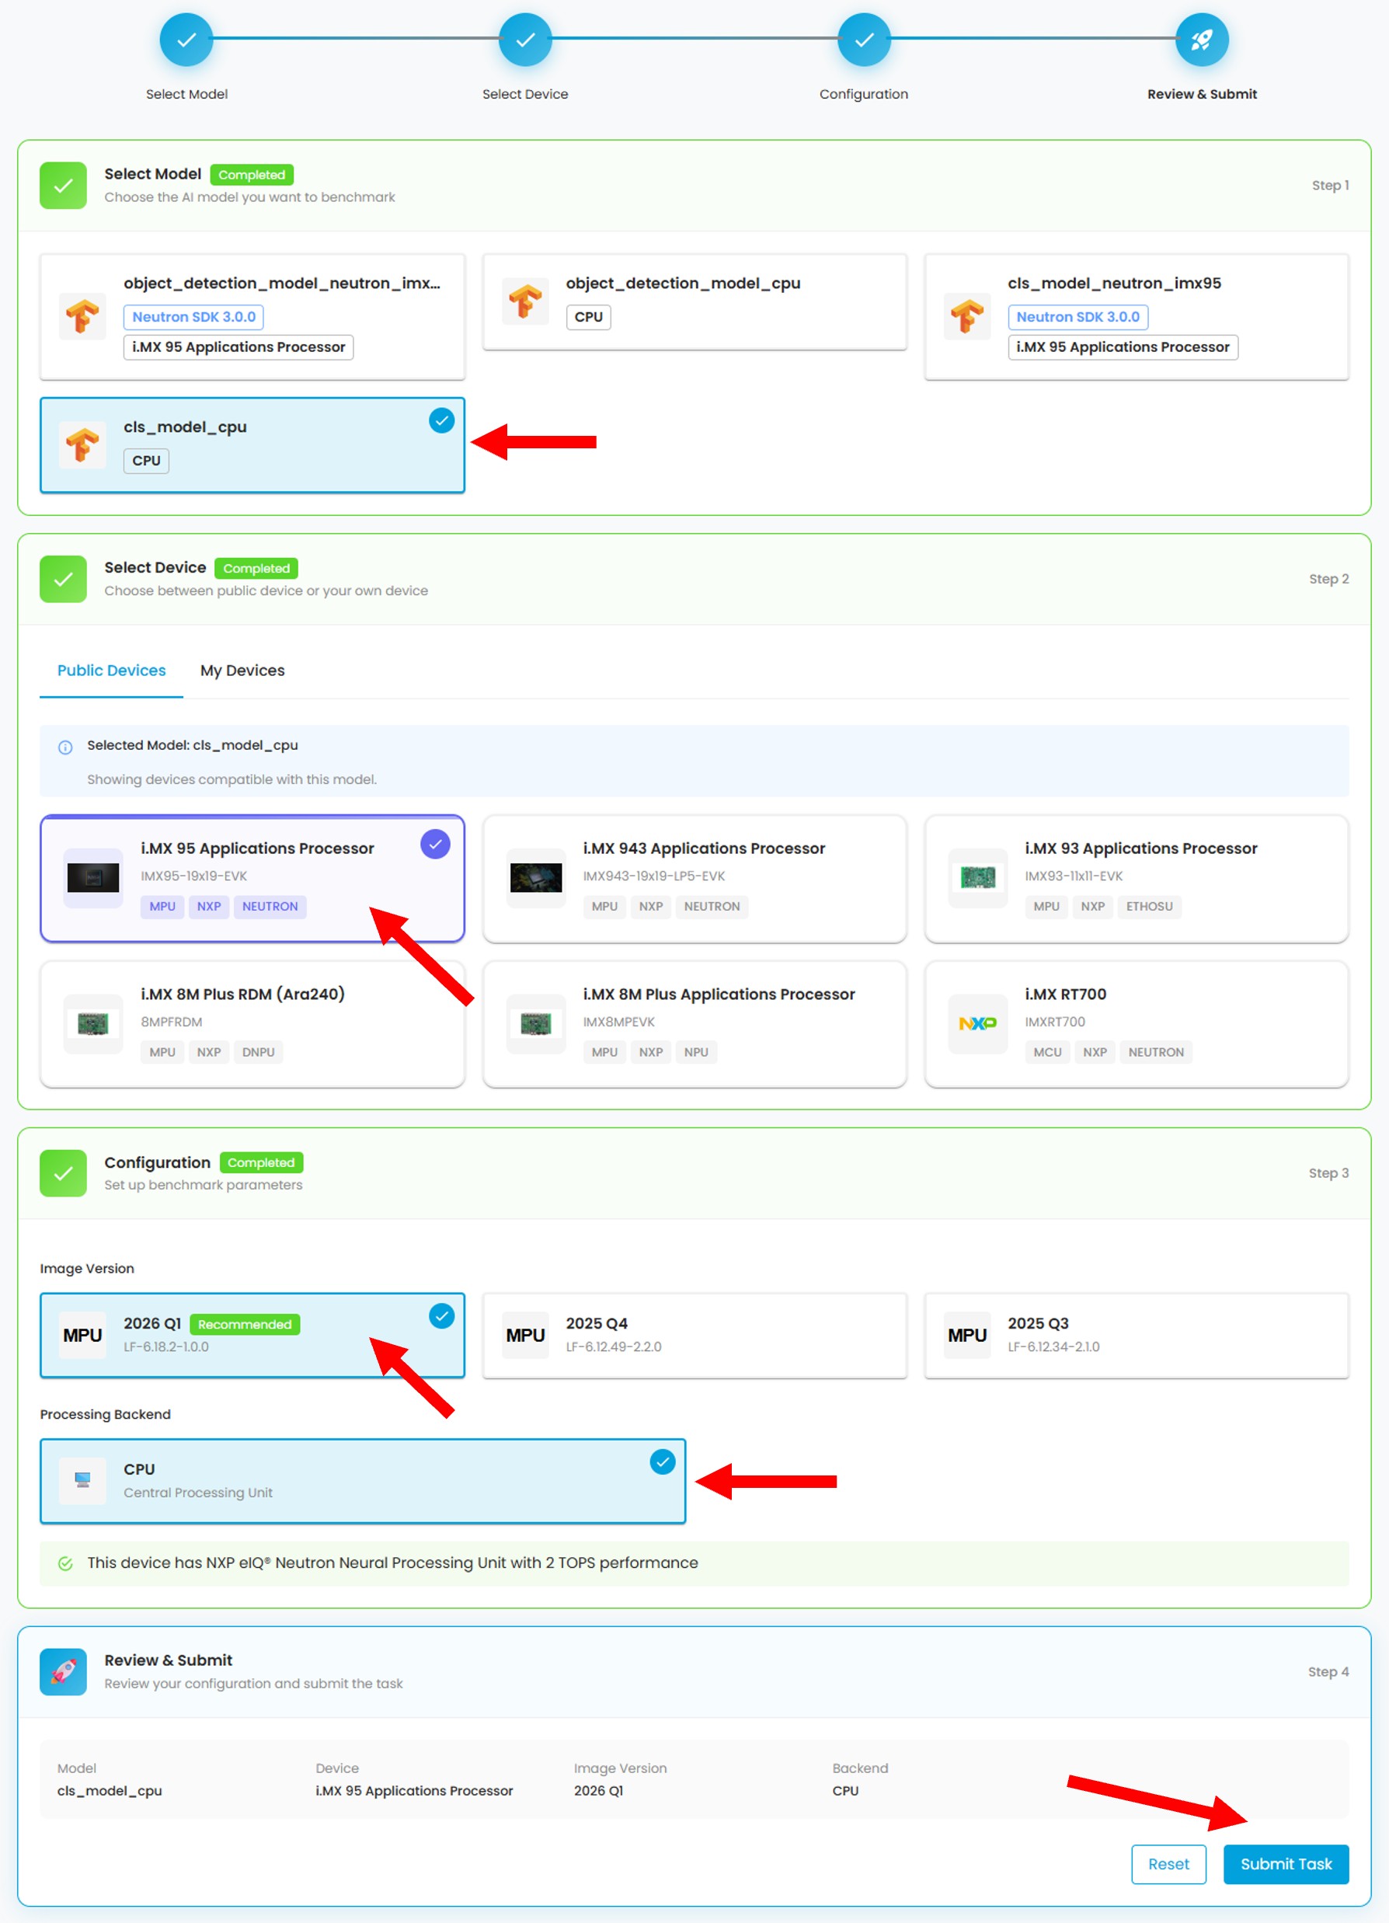Click the LF-6.12.49-2.2.0 version text

[613, 1346]
